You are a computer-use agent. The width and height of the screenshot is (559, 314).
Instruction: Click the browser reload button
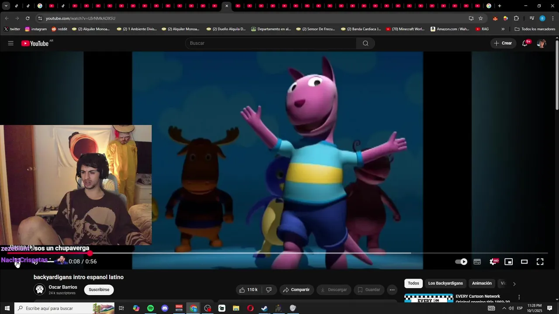pos(28,18)
